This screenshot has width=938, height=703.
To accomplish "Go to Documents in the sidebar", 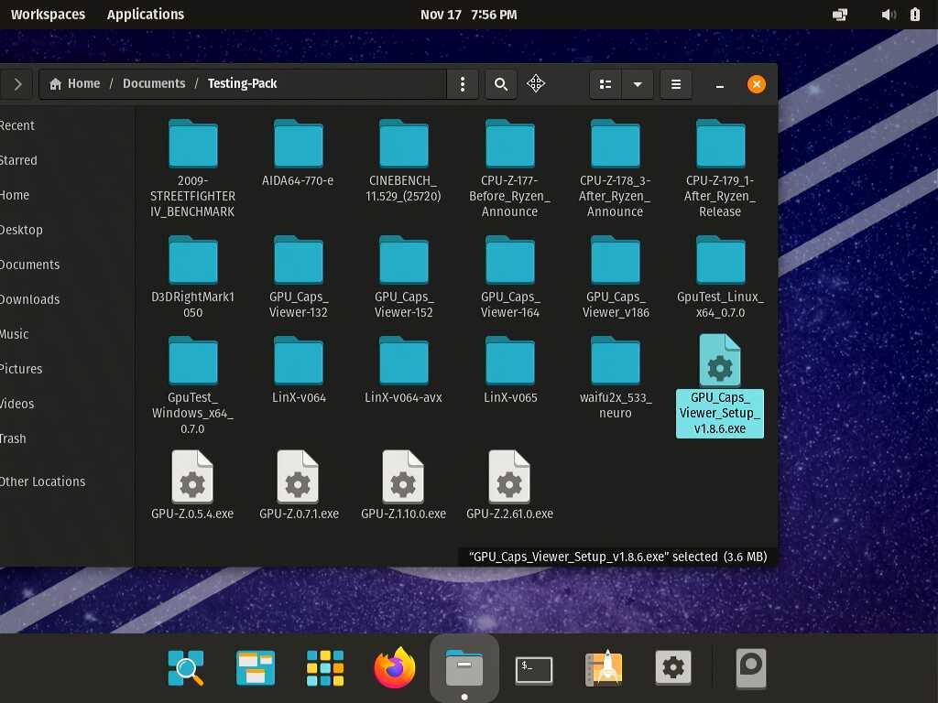I will pos(67,265).
